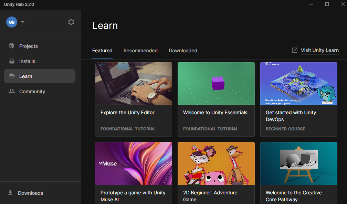The height and width of the screenshot is (204, 347).
Task: Click the external link icon beside Visit Unity Learn
Action: tap(295, 50)
